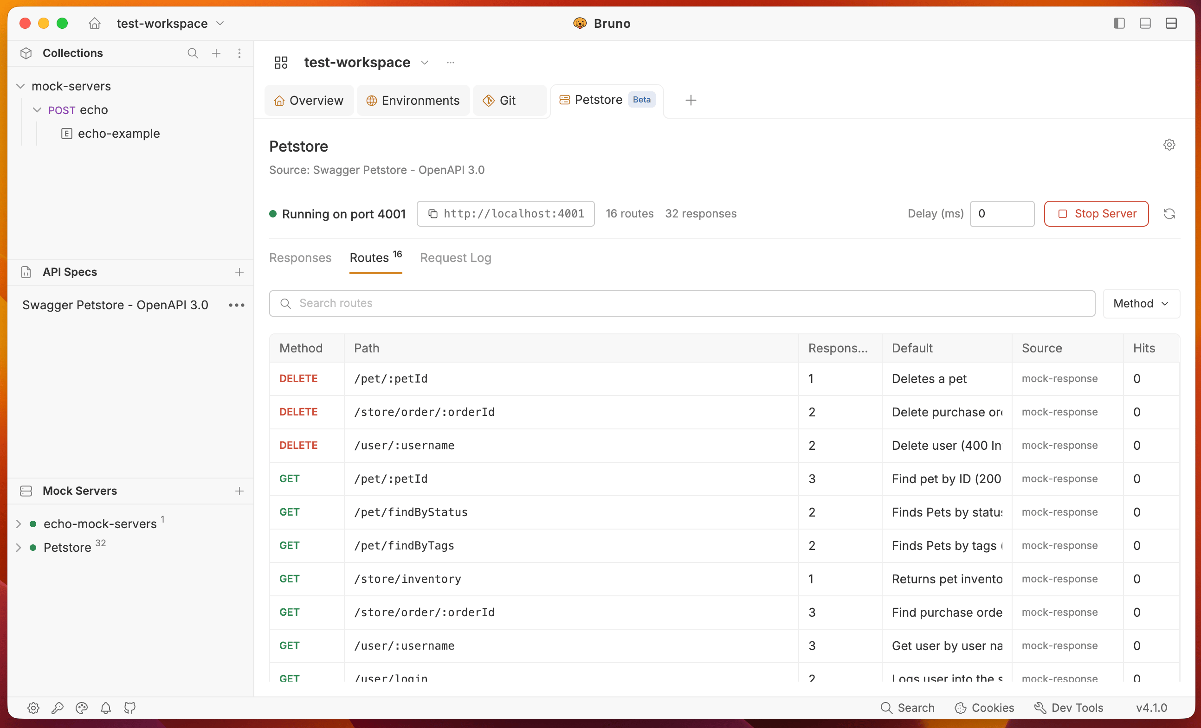
Task: Switch to the Git tab
Action: [510, 100]
